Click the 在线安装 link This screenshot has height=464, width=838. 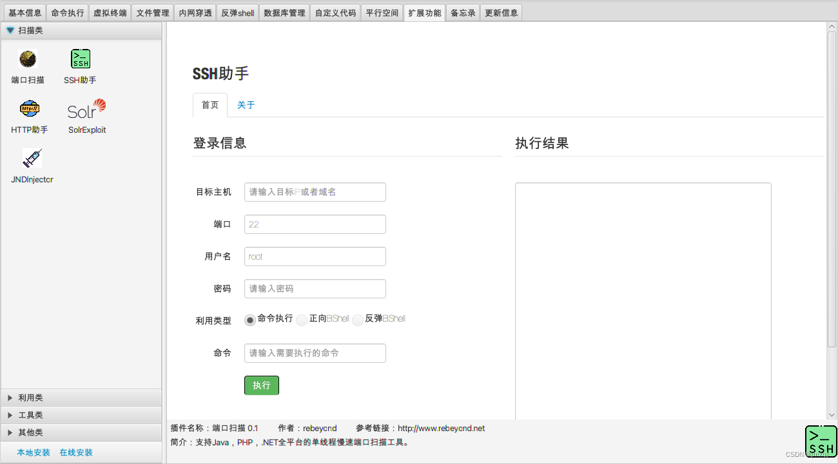[x=76, y=452]
